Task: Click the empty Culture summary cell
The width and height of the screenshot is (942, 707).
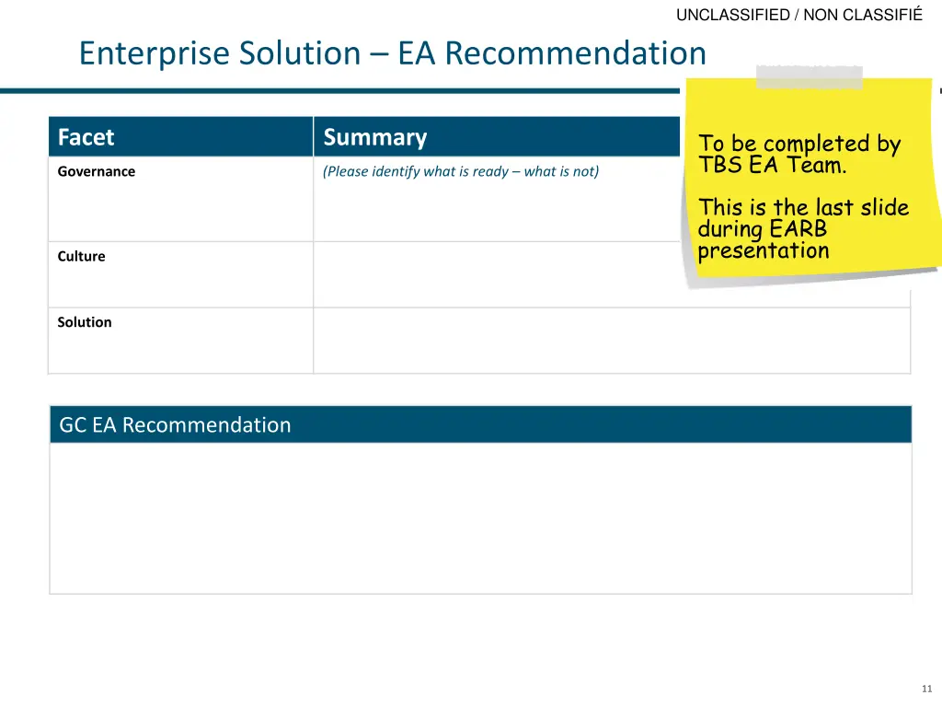Action: pyautogui.click(x=496, y=274)
